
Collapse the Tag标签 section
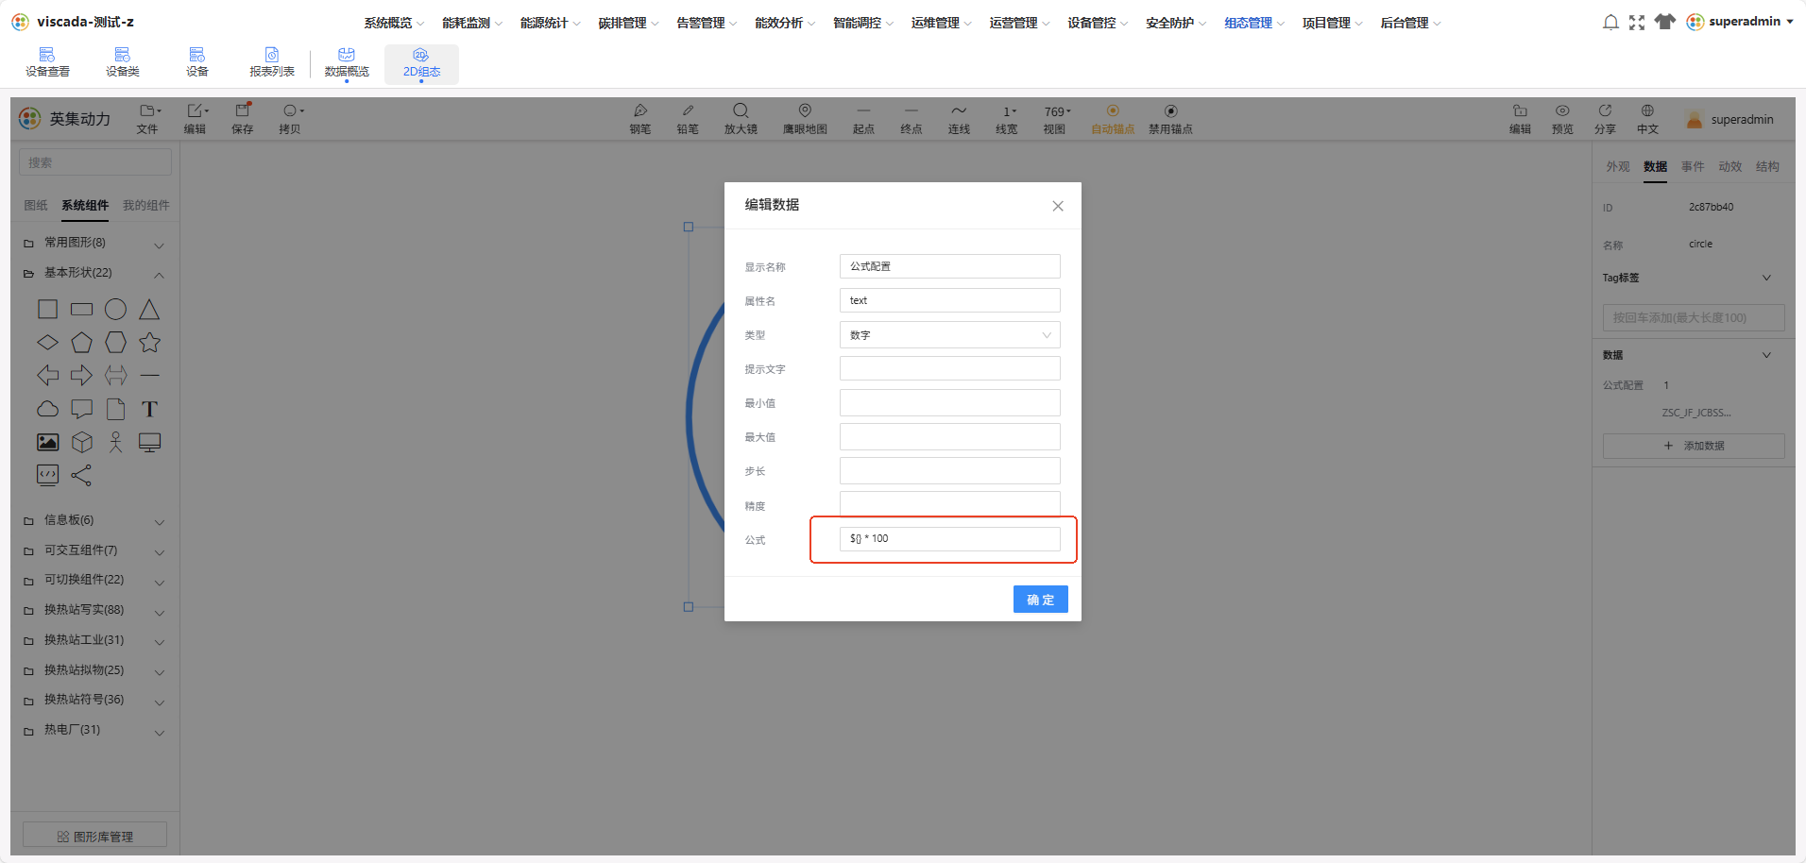1766,278
